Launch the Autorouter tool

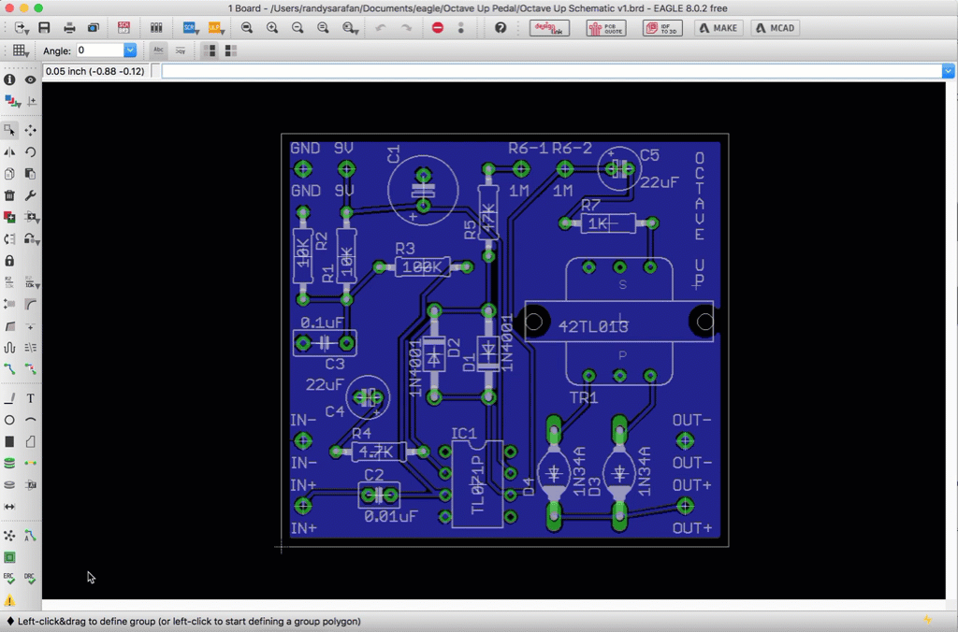coord(30,536)
